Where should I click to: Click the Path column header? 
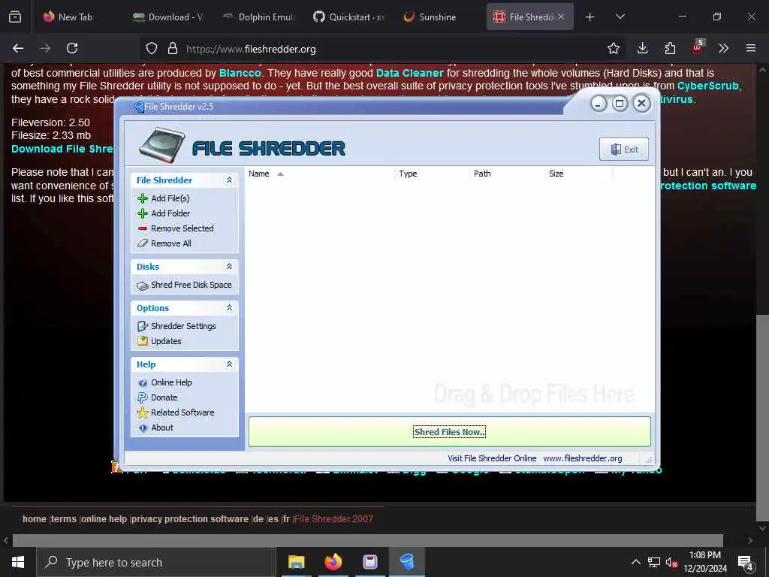(x=507, y=174)
